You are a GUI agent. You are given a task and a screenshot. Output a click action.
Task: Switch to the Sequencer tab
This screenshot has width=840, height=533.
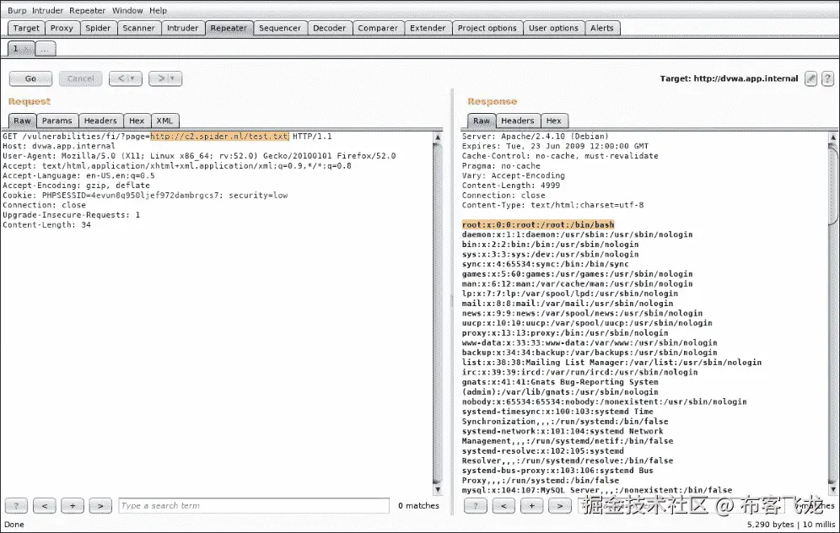point(280,28)
